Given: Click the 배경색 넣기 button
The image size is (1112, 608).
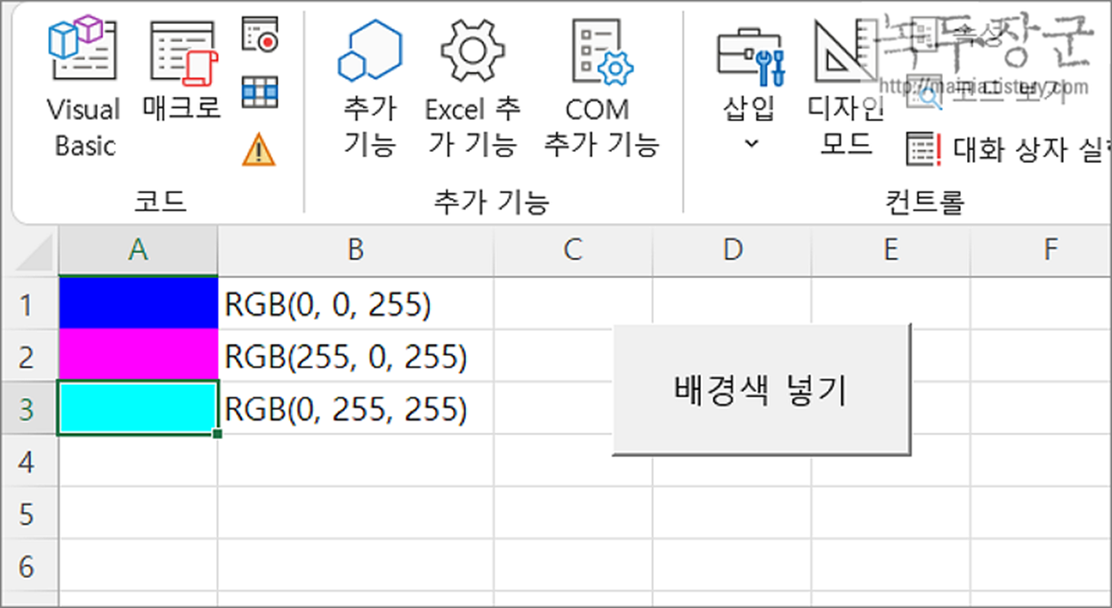Looking at the screenshot, I should coord(761,390).
